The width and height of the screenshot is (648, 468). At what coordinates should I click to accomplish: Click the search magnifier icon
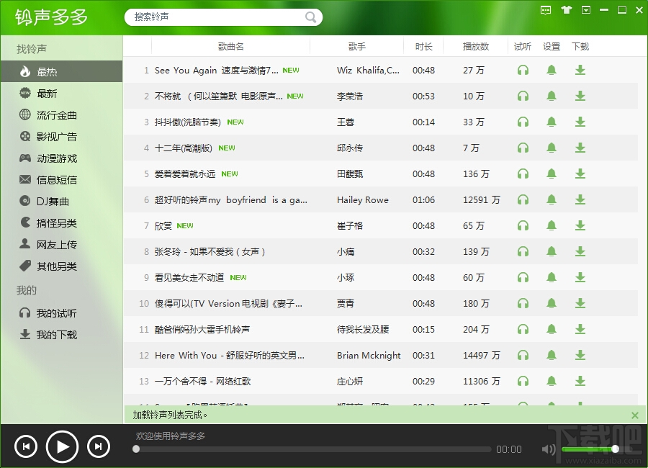coord(310,17)
